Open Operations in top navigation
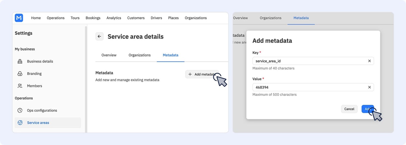406x145 pixels. click(x=56, y=18)
